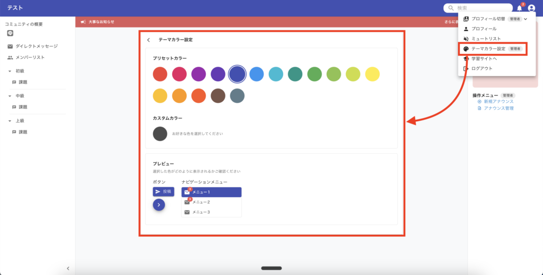
Task: Click the member list people icon
Action: tap(10, 58)
